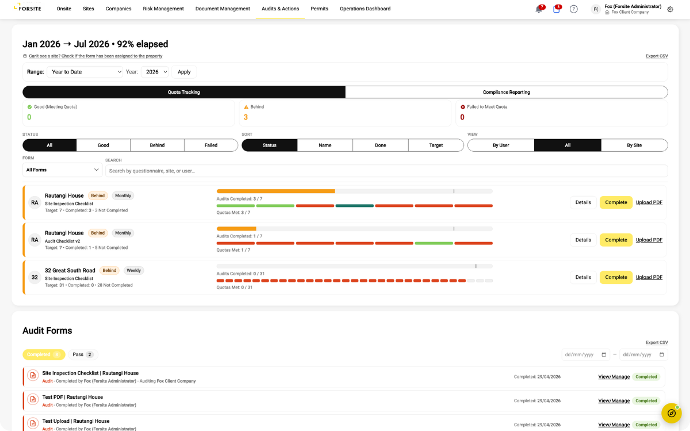Click the building icon beside Fox Client Company
690x431 pixels.
607,12
